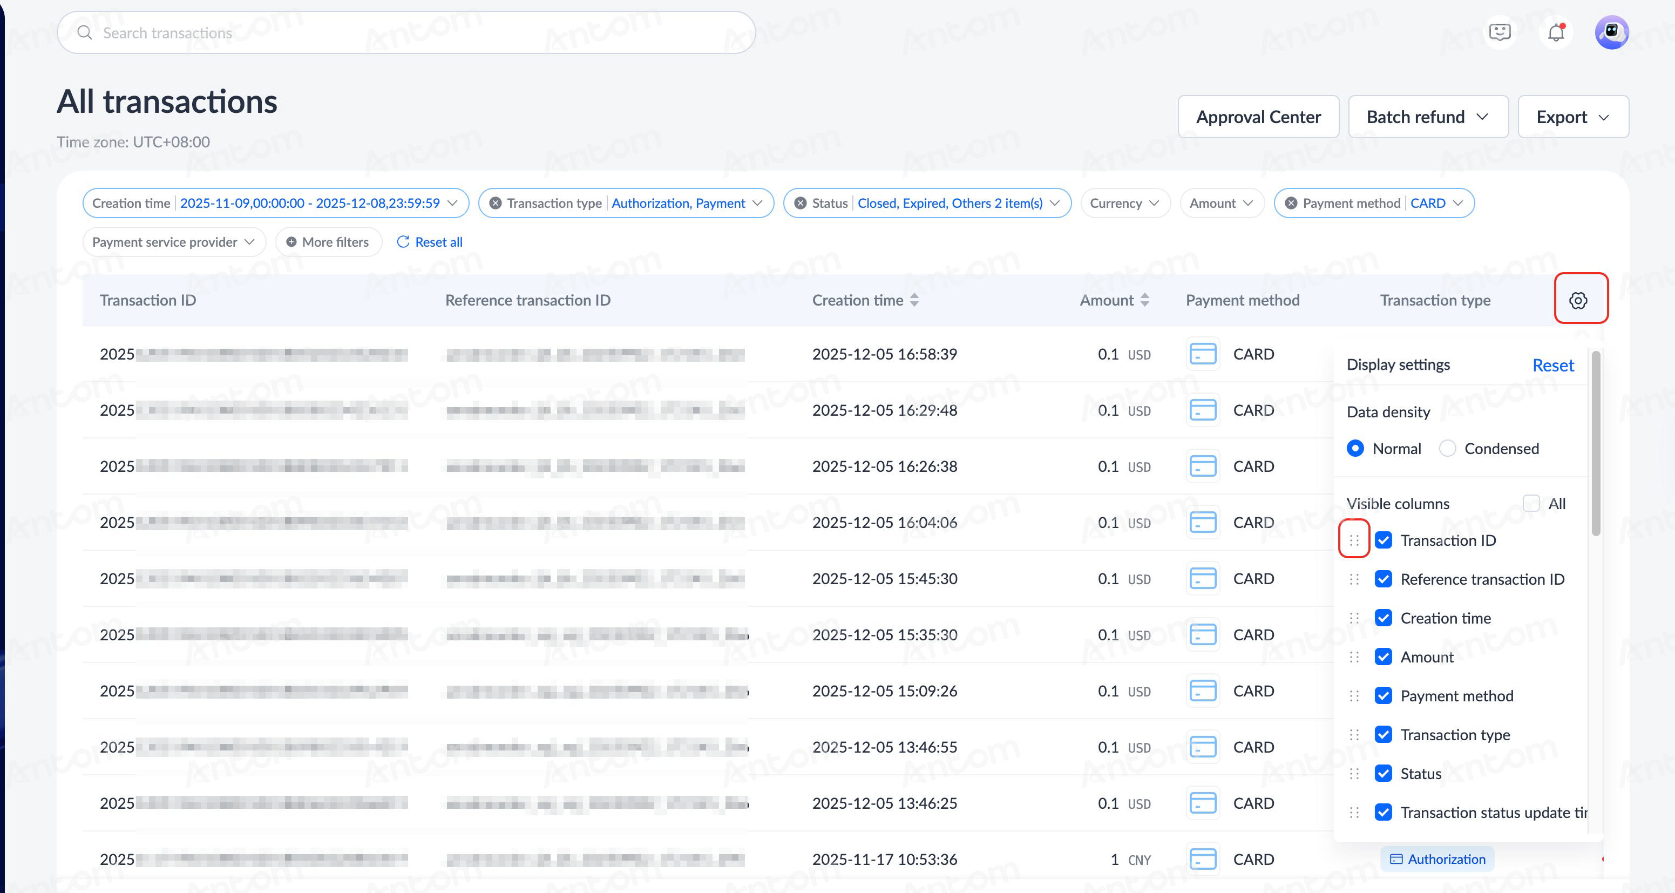Image resolution: width=1675 pixels, height=893 pixels.
Task: Open the display settings gear icon
Action: coord(1578,300)
